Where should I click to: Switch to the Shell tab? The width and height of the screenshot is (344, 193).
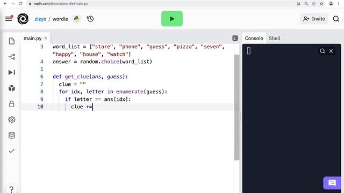point(275,38)
